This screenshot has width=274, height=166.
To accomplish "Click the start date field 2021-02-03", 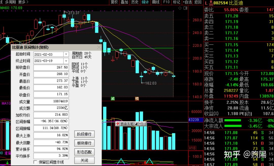I will click(48, 54).
